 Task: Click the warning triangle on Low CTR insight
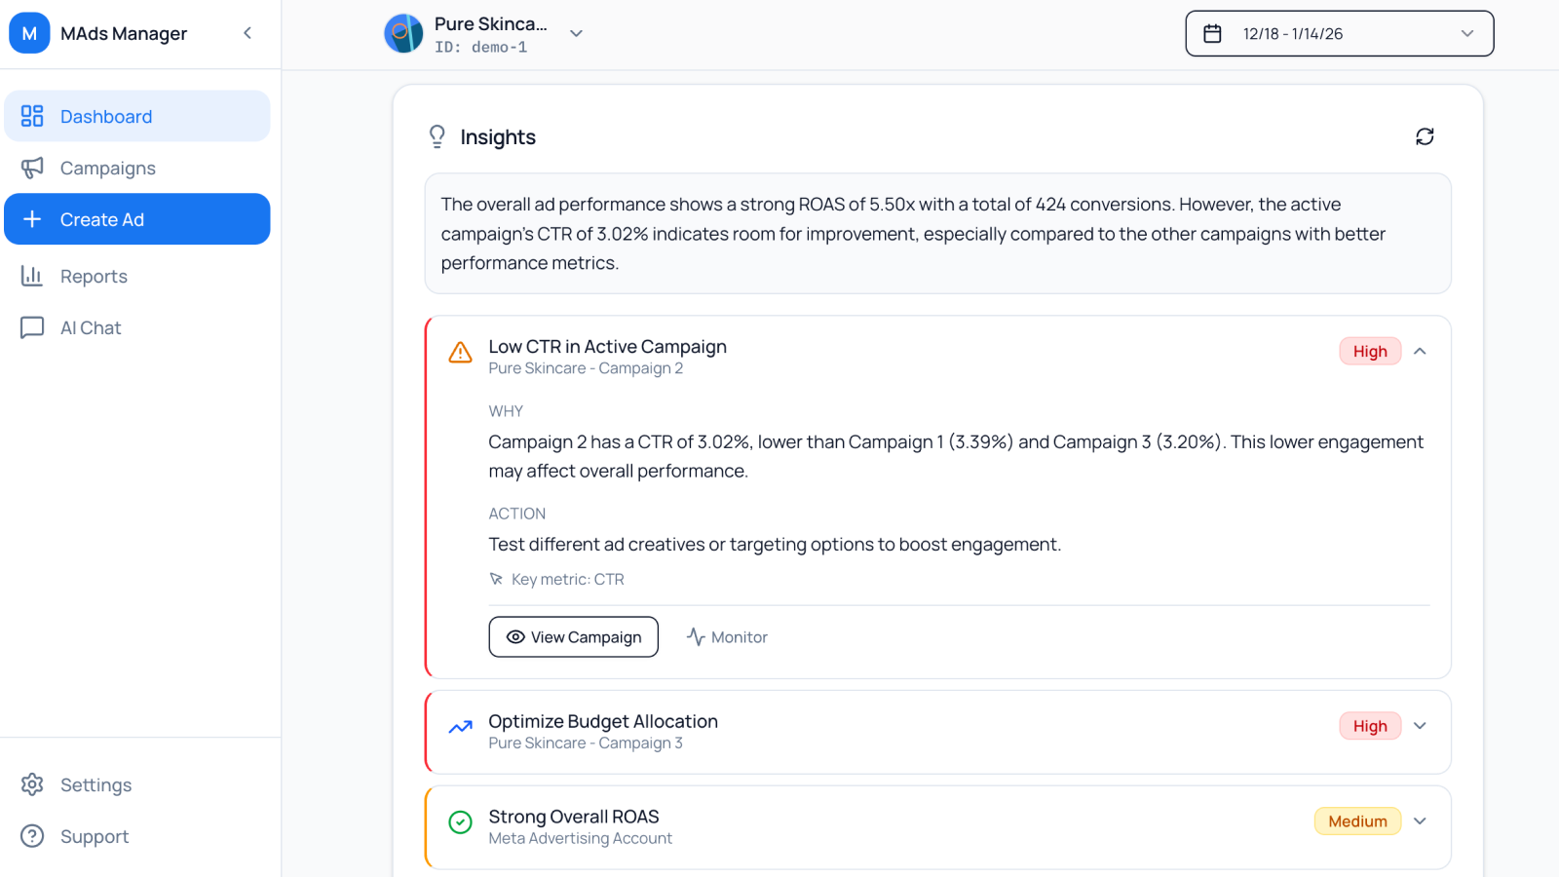click(460, 352)
